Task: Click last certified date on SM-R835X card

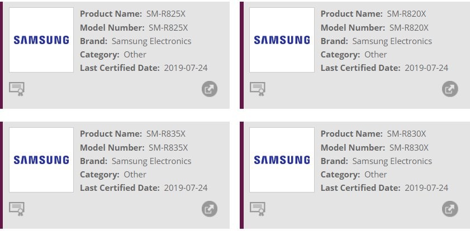Action: point(186,188)
